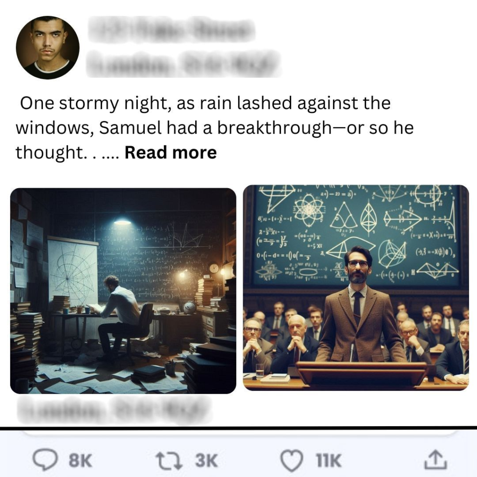Click the retweet arrows icon
The image size is (477, 477).
point(169,460)
